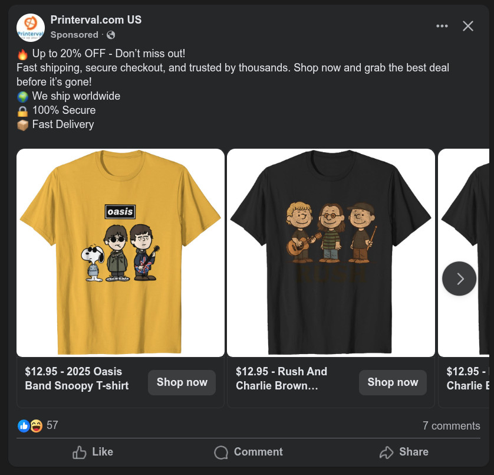Click the Sponsored label
This screenshot has width=494, height=475.
(74, 35)
